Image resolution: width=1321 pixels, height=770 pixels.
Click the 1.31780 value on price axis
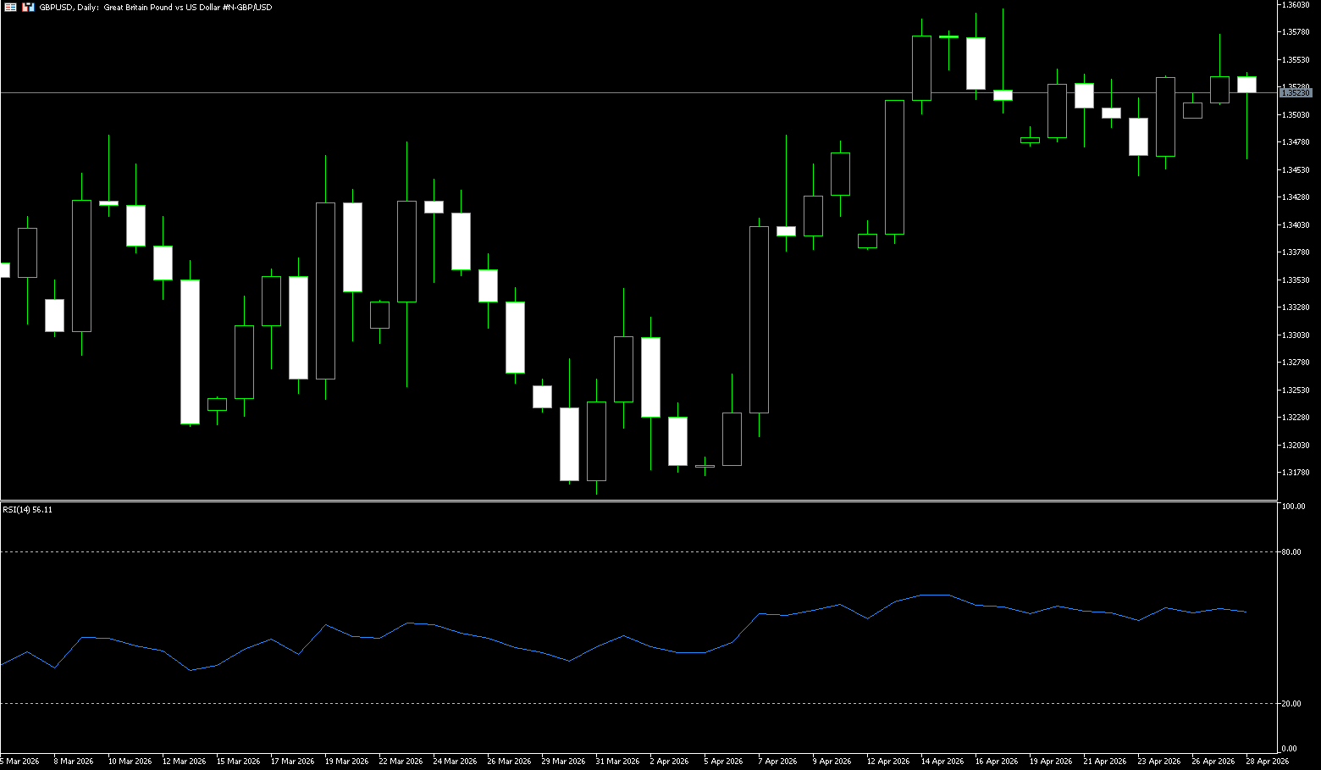[x=1296, y=473]
